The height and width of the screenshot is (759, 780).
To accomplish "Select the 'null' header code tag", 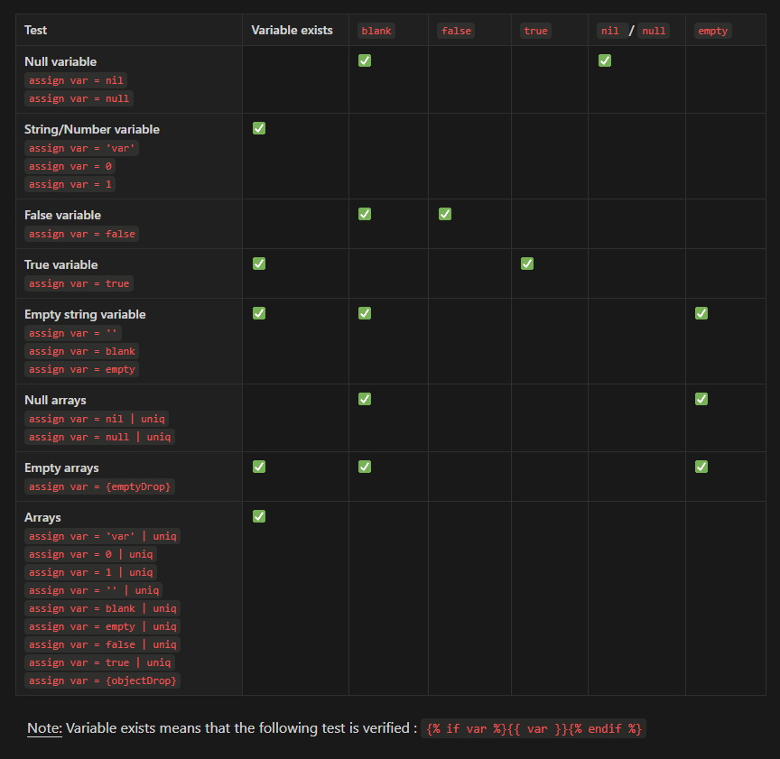I will [x=654, y=31].
